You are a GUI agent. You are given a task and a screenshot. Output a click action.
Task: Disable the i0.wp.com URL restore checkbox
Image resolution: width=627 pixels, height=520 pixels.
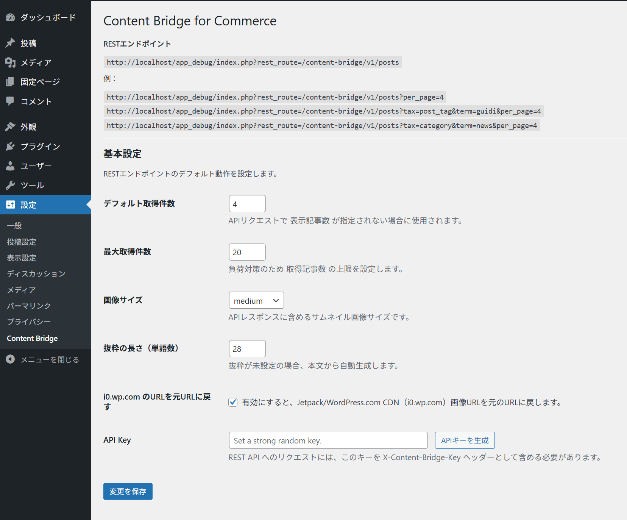click(x=232, y=402)
